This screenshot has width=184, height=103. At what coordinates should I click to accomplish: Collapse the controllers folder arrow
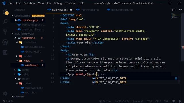pos(17,43)
